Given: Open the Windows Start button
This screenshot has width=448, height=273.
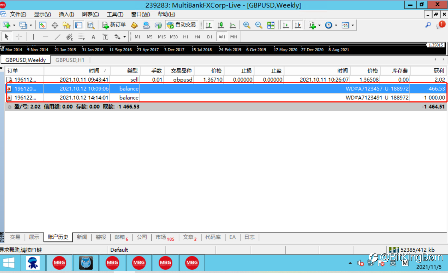Looking at the screenshot, I should [x=9, y=263].
